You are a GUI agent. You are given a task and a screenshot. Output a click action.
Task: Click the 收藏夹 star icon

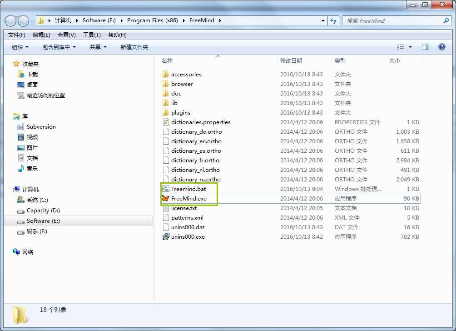[16, 64]
